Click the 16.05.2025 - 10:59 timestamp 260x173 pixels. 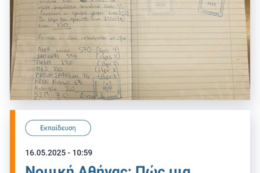(58, 153)
